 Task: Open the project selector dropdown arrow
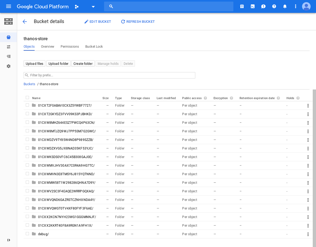(93, 7)
